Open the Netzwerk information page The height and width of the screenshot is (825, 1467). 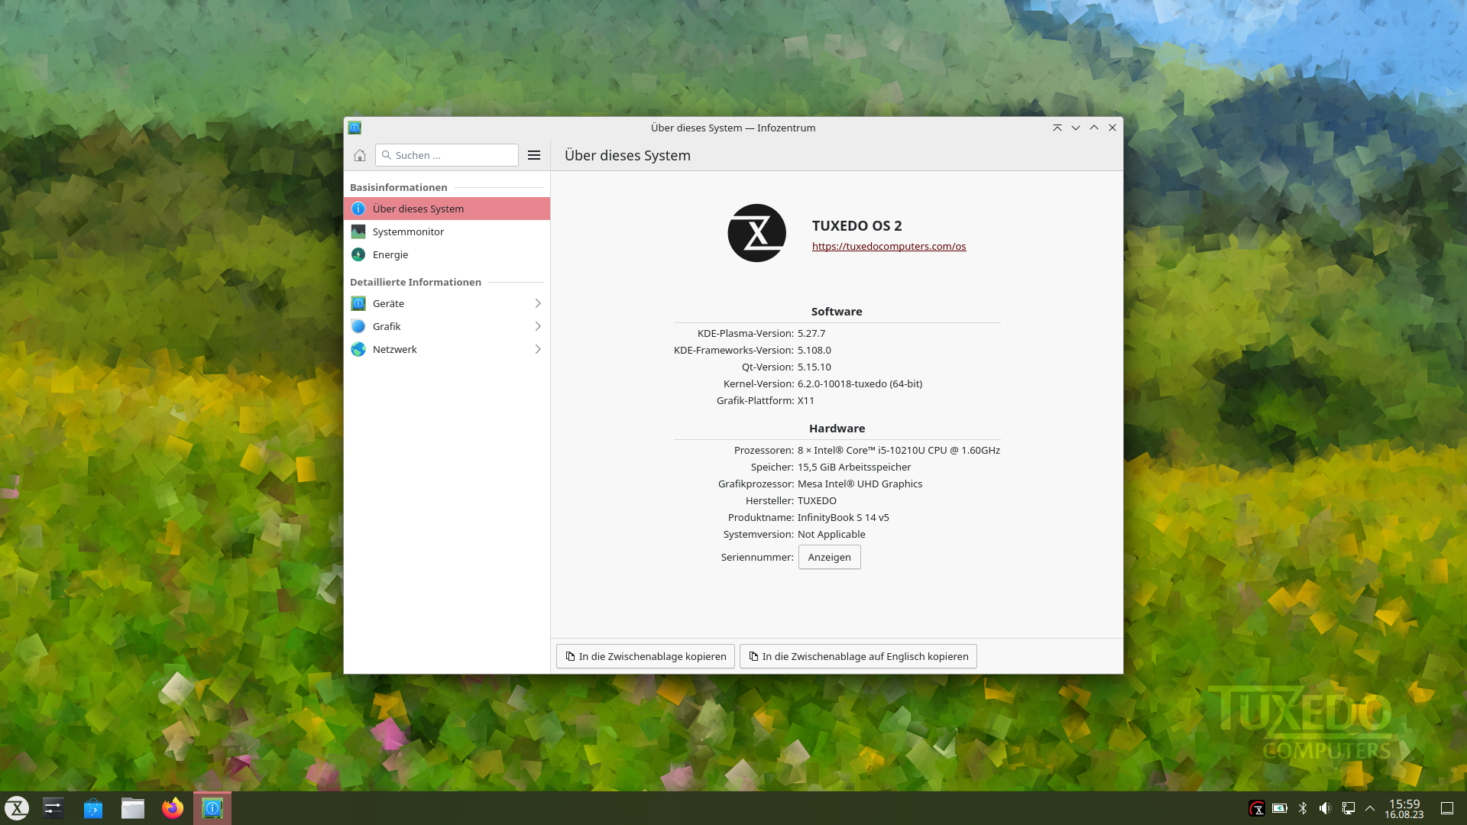394,349
